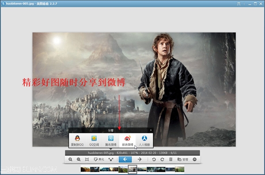
Task: Share the image to 人人相册
Action: [x=144, y=141]
